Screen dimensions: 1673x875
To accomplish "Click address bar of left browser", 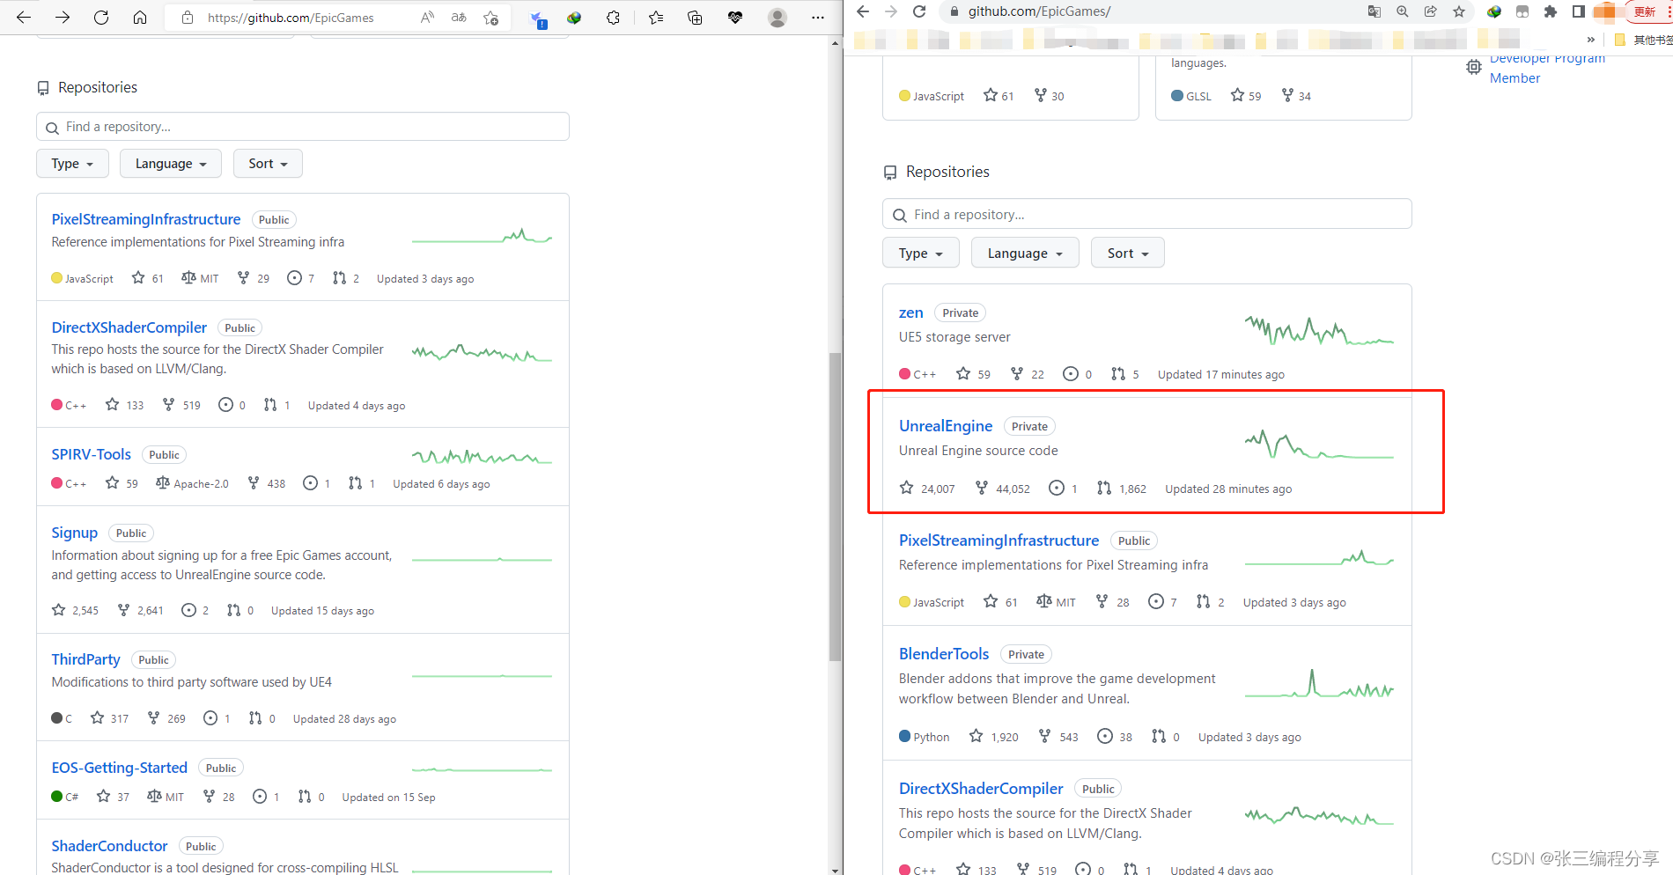I will [291, 18].
